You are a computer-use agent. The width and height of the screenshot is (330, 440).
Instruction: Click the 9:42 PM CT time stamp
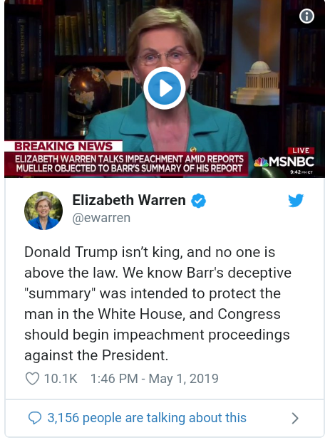[301, 172]
